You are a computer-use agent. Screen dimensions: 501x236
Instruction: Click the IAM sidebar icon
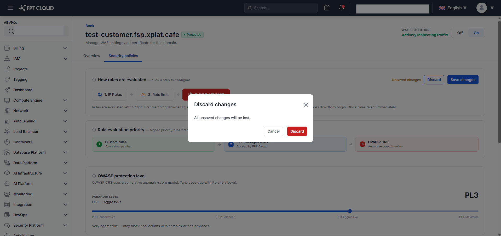[x=7, y=59]
